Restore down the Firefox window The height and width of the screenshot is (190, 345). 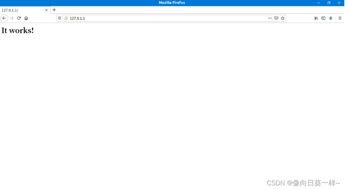(x=329, y=3)
